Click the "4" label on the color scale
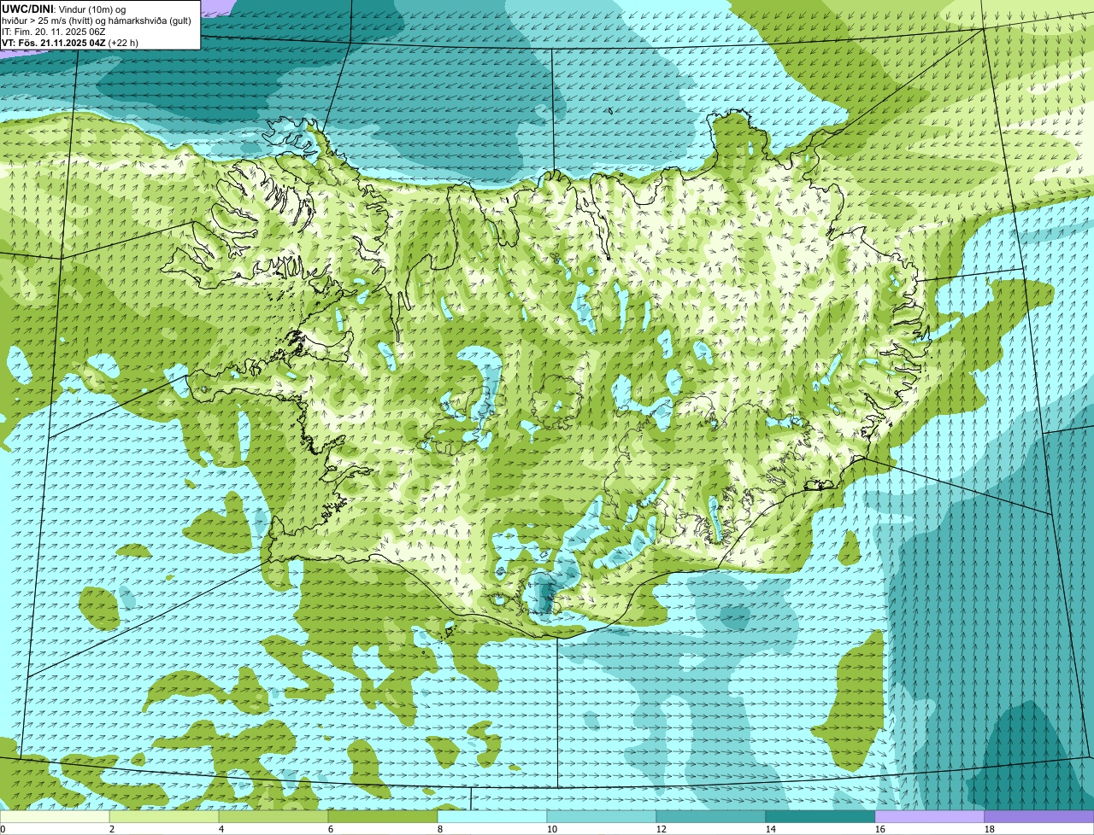The height and width of the screenshot is (835, 1094). (x=221, y=829)
